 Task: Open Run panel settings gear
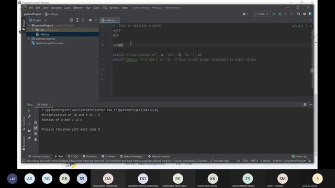pyautogui.click(x=305, y=104)
